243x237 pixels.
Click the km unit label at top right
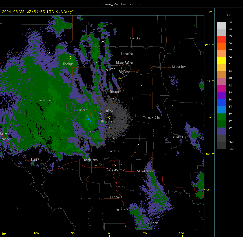click(x=210, y=12)
